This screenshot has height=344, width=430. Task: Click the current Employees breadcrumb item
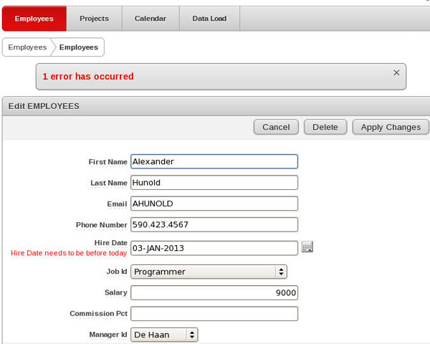79,47
